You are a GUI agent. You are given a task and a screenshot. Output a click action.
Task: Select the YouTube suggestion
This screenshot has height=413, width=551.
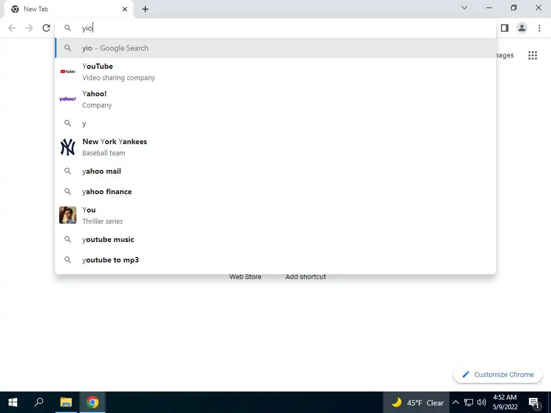pyautogui.click(x=275, y=72)
